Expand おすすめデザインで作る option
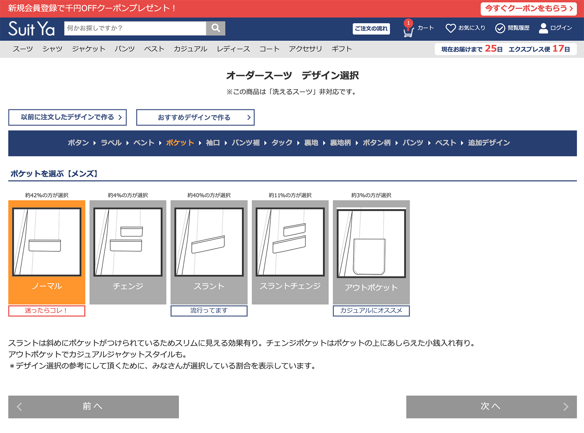The width and height of the screenshot is (584, 433). click(195, 117)
